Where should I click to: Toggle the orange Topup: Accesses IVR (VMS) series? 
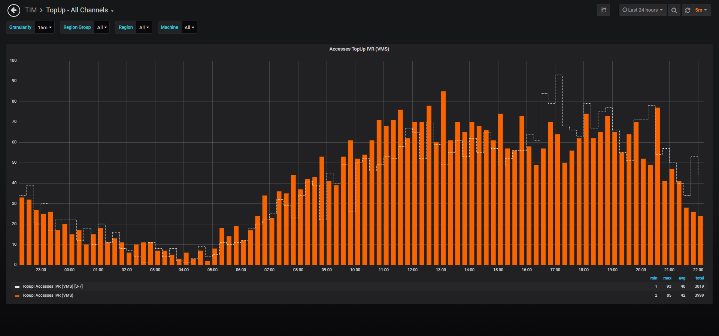(x=48, y=296)
